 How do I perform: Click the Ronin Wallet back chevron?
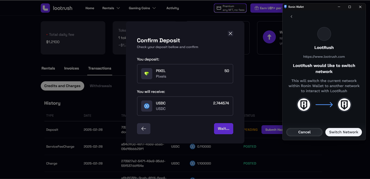[291, 16]
